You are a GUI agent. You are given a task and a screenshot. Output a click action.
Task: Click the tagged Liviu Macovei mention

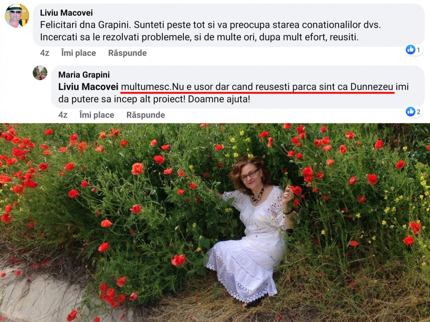[88, 87]
